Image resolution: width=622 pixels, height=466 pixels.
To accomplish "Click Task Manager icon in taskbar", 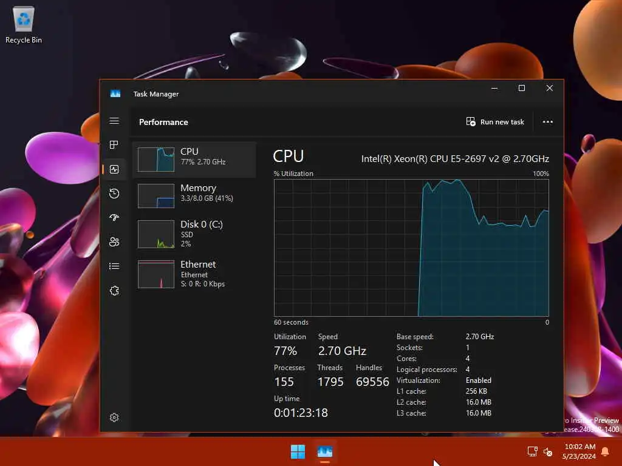I will 325,451.
